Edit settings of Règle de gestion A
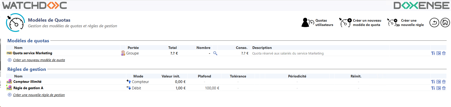Screen dimensions: 451x107 433,88
